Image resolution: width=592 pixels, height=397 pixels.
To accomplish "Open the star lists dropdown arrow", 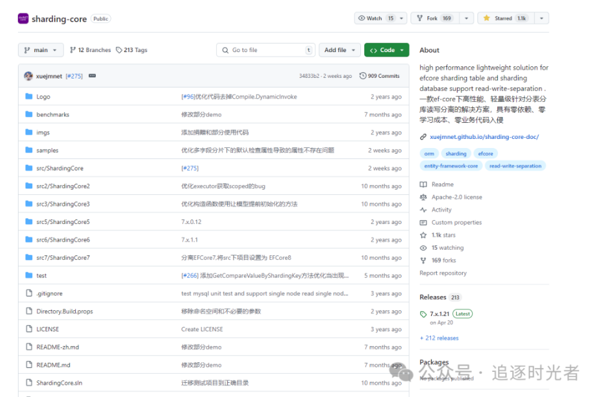I will tap(541, 18).
